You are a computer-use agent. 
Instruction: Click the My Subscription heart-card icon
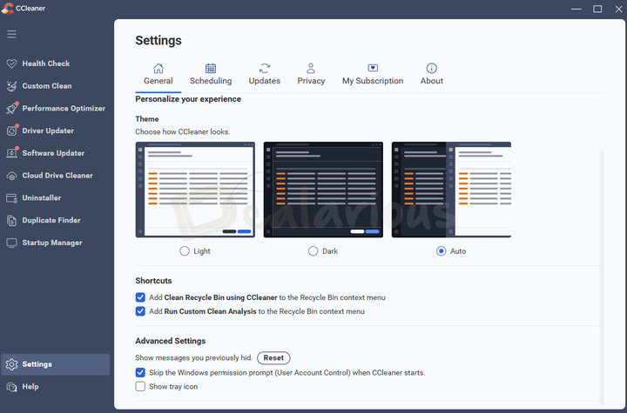[373, 68]
